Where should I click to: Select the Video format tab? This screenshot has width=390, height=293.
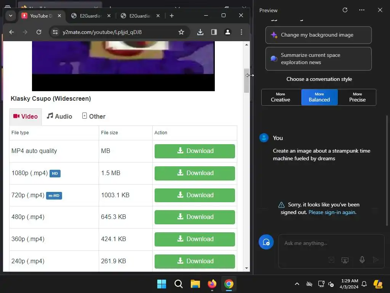[x=26, y=117]
